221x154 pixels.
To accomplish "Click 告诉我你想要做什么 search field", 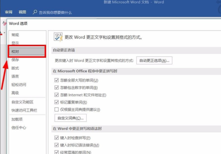I will click(x=55, y=13).
